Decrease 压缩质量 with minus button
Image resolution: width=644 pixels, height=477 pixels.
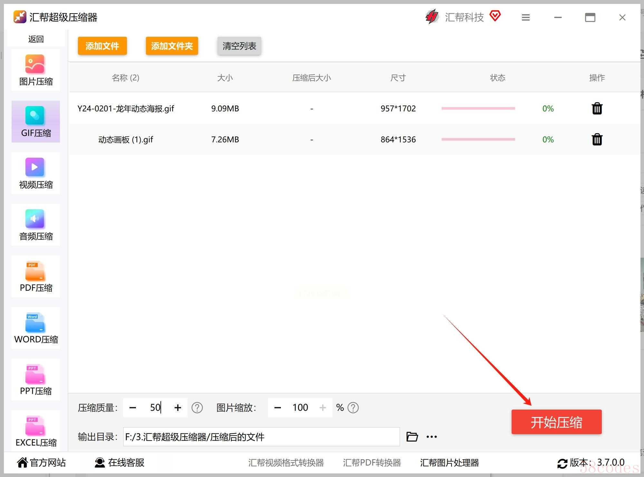coord(133,408)
